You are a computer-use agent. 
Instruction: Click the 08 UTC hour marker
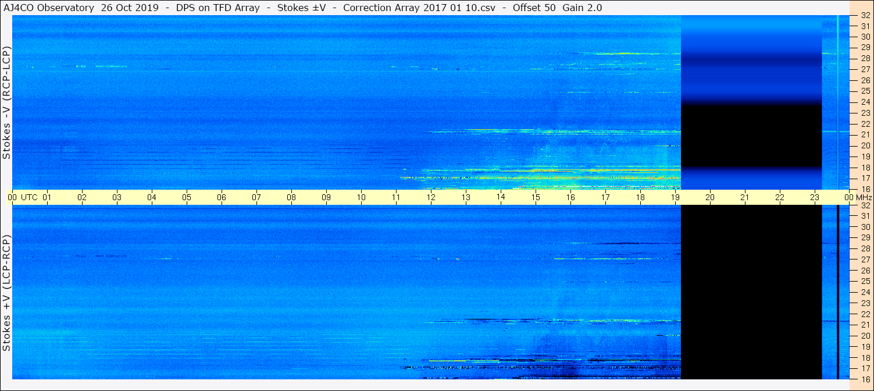291,197
